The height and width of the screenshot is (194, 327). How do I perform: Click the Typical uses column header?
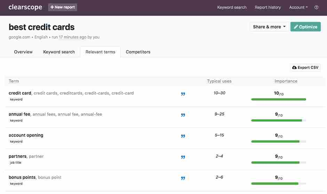[219, 81]
